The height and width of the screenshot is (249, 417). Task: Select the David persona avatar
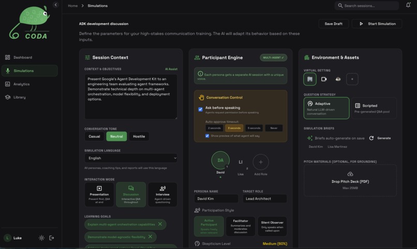coord(220,160)
